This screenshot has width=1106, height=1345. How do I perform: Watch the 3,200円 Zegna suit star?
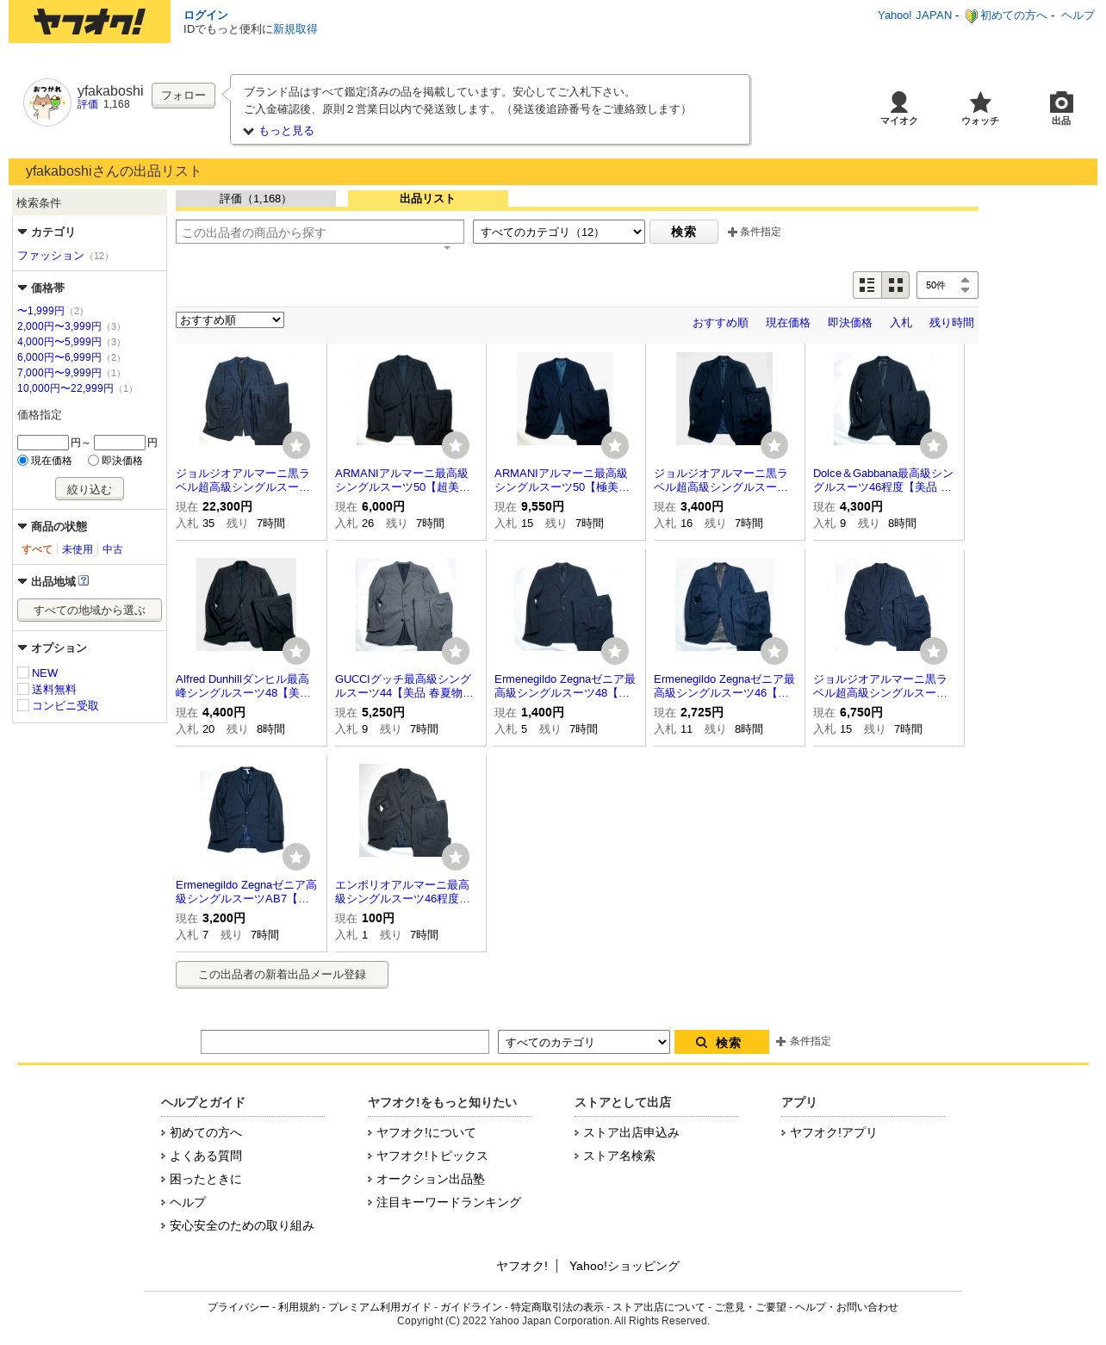[296, 857]
